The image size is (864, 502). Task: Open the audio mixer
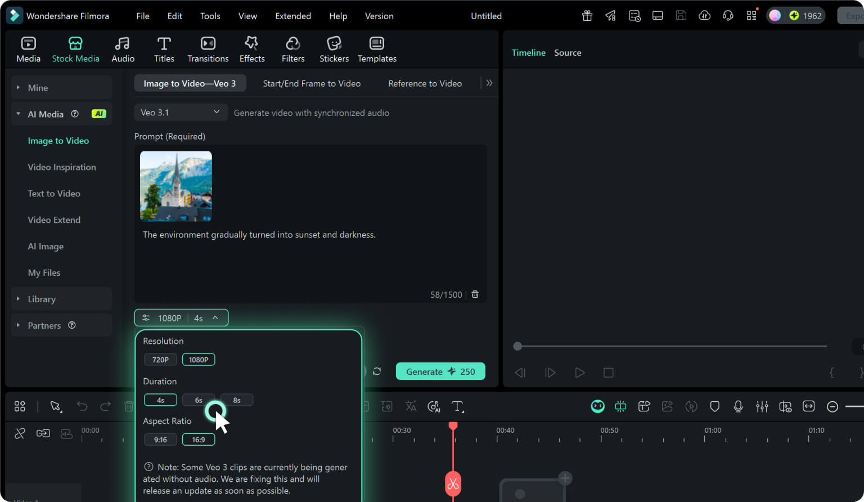coord(762,406)
